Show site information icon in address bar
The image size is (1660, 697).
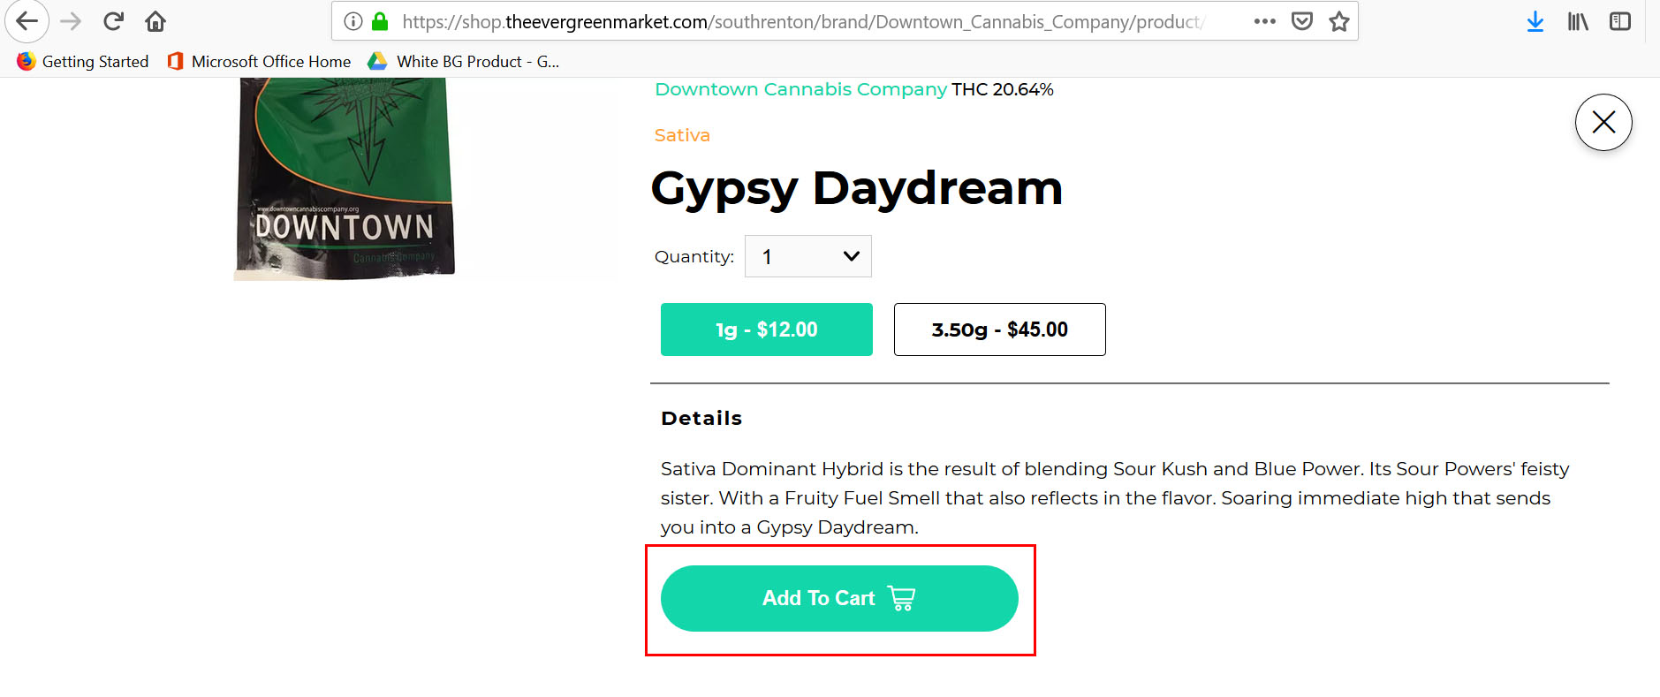353,21
